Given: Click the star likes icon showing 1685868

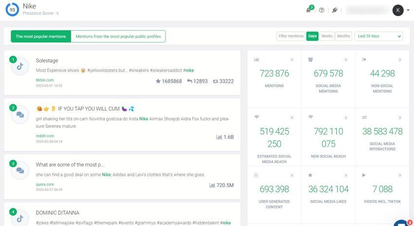Looking at the screenshot, I should 158,81.
